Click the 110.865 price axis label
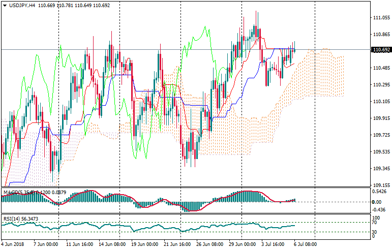Screen dimensions: 392x250 pos(381,35)
